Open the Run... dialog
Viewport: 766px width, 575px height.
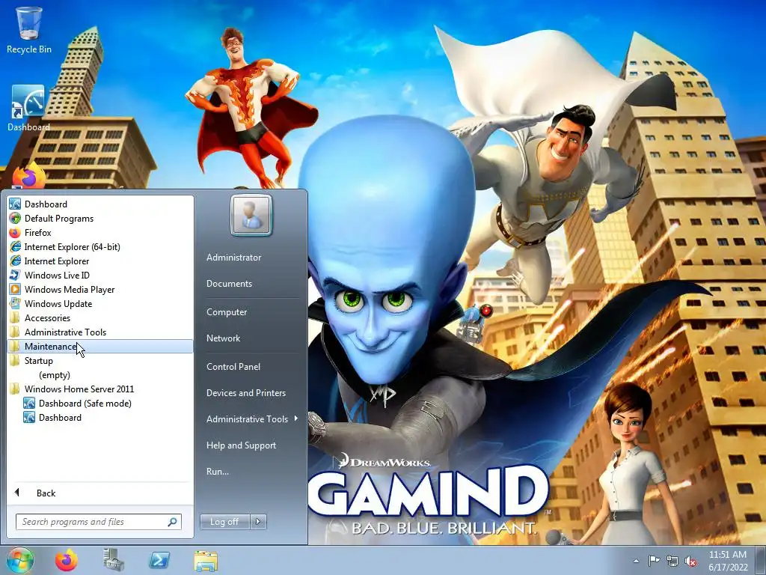click(x=218, y=472)
